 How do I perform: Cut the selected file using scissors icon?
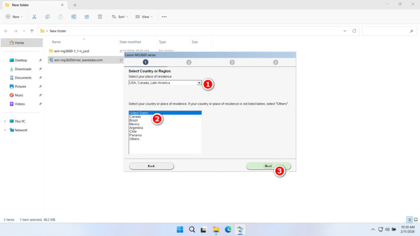click(34, 16)
